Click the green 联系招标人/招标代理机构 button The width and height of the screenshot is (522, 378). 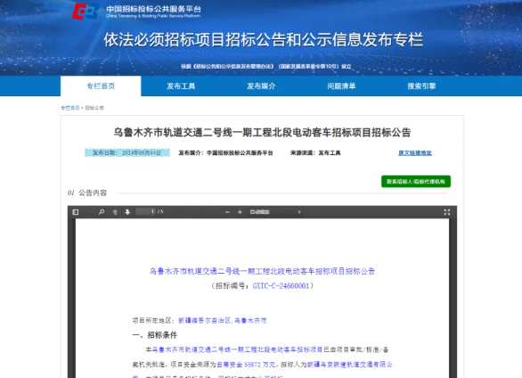[416, 182]
